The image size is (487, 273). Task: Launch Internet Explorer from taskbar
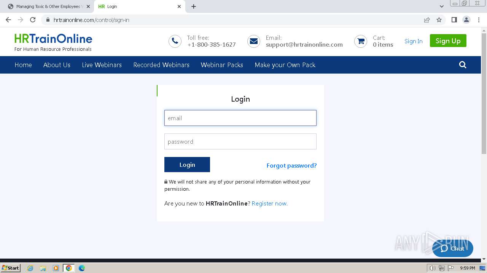tap(30, 268)
